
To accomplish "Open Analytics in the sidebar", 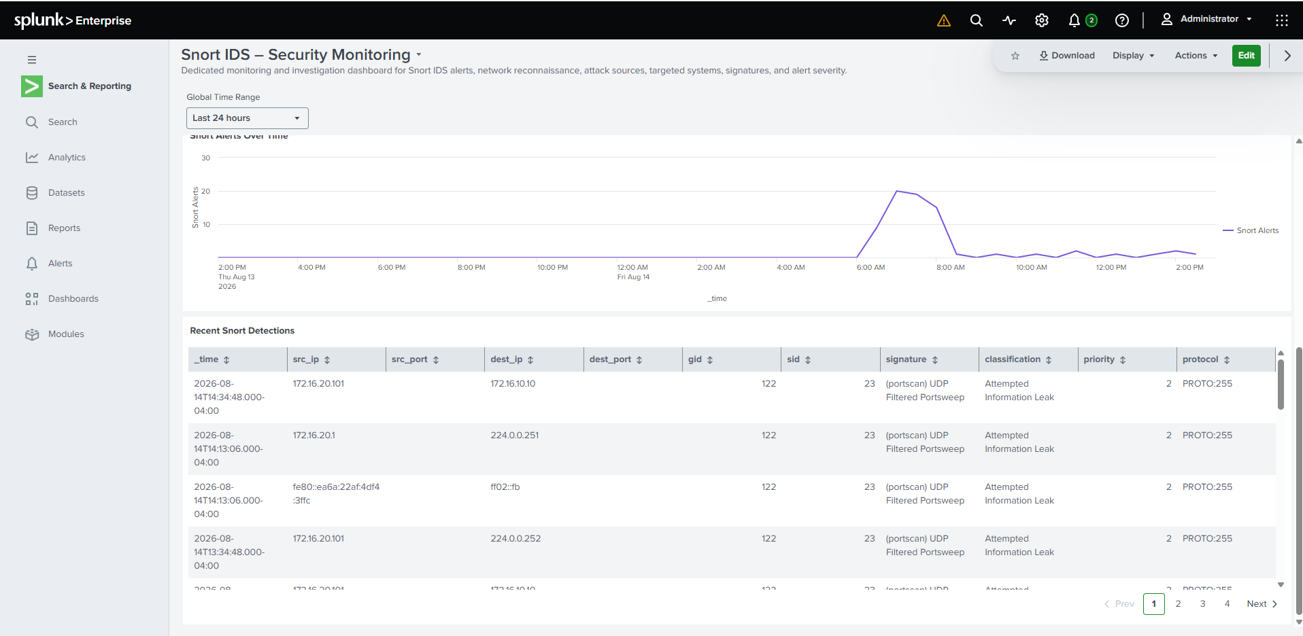I will coord(67,158).
